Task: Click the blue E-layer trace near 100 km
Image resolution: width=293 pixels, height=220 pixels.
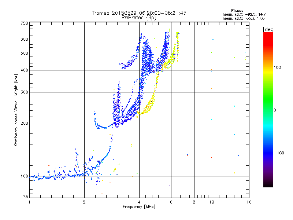Action: click(58, 176)
